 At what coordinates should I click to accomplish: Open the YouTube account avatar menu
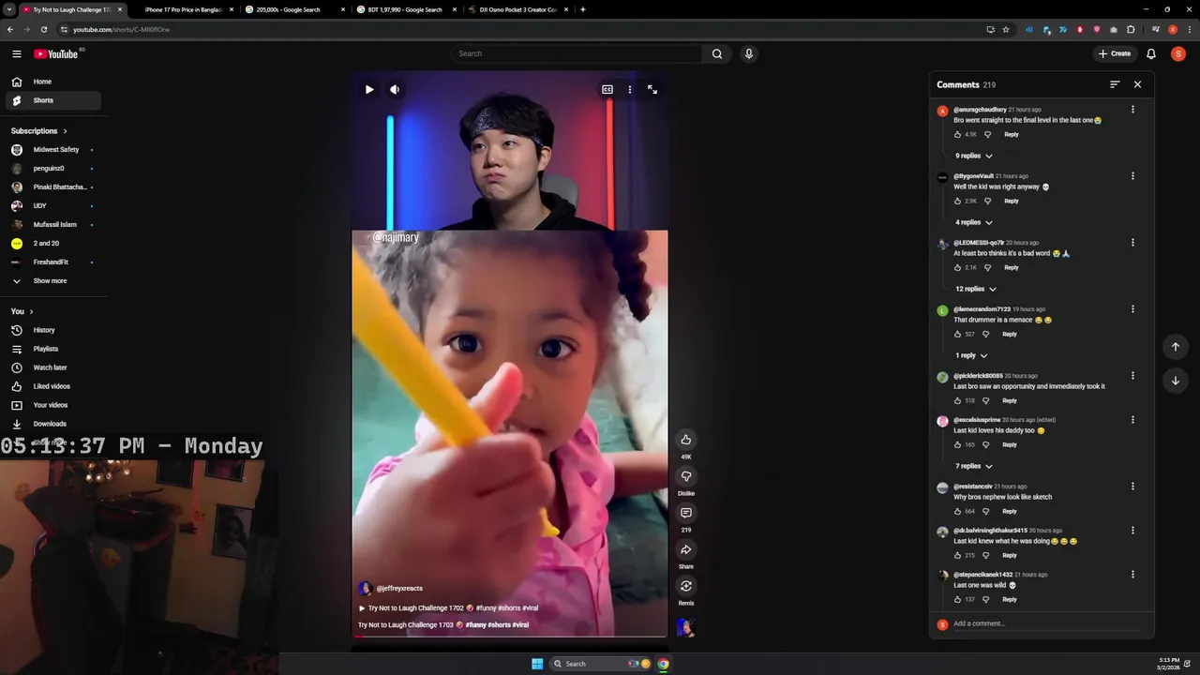tap(1178, 53)
